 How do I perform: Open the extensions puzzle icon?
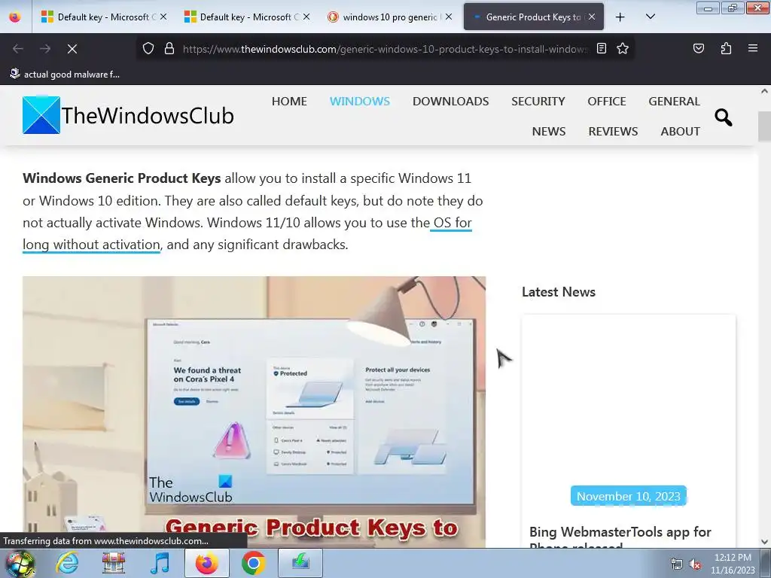(x=726, y=49)
